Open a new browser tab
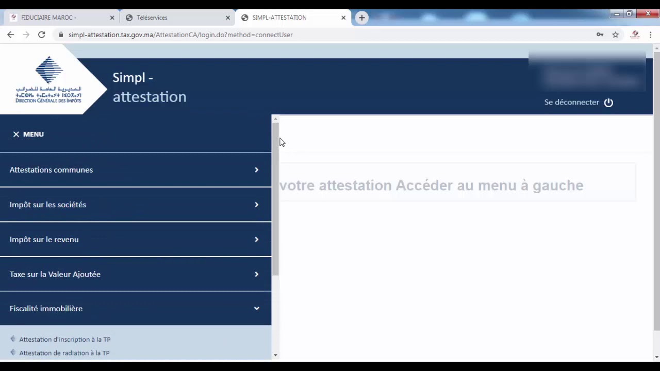Screen dimensions: 660x371 [362, 18]
